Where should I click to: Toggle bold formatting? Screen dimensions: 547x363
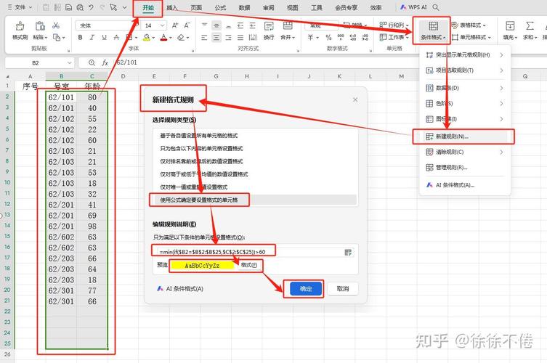[80, 37]
